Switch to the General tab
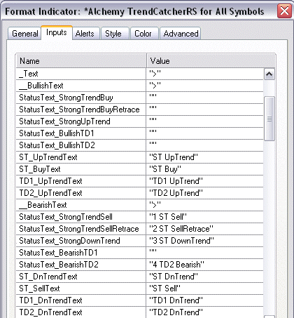 (24, 34)
